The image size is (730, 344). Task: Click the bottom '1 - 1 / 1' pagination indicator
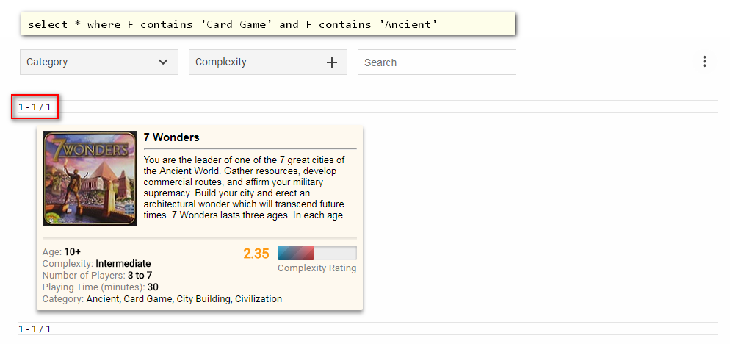click(35, 329)
